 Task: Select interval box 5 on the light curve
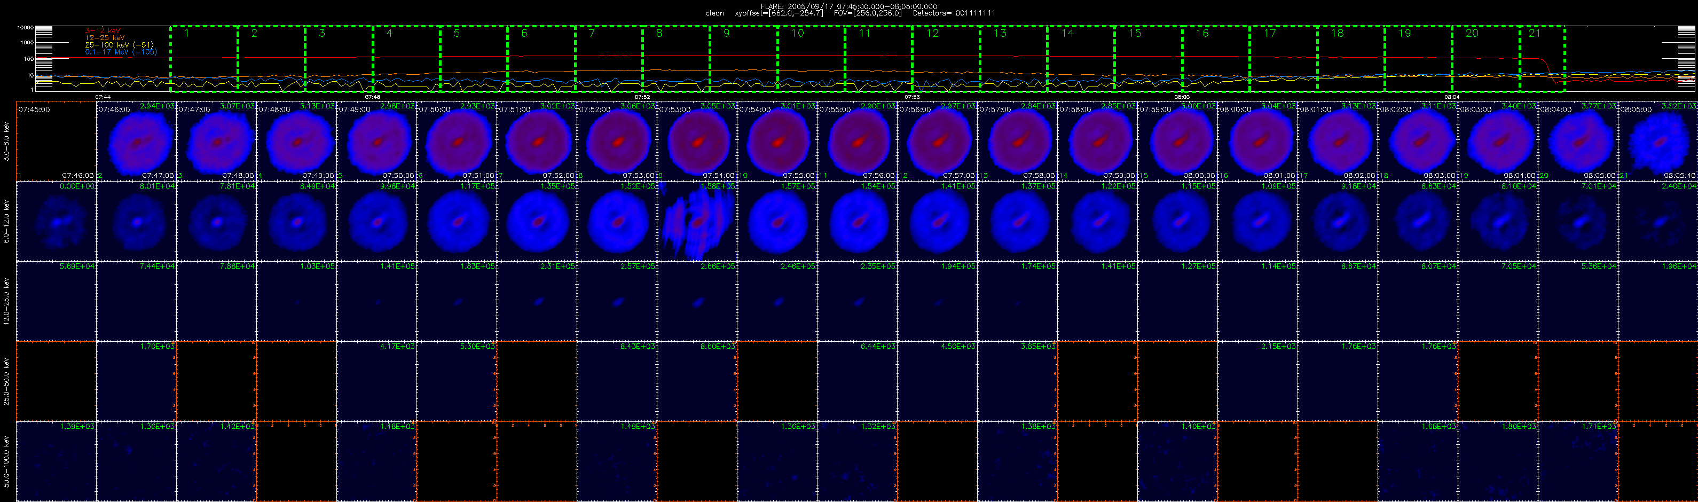pos(474,59)
